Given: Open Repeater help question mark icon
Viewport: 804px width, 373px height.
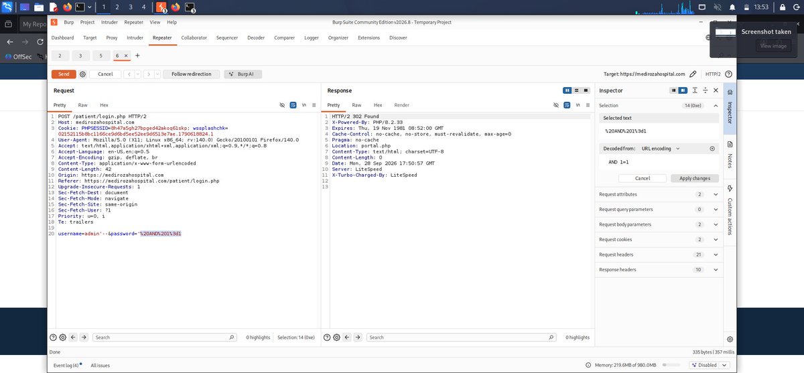Looking at the screenshot, I should pyautogui.click(x=728, y=74).
